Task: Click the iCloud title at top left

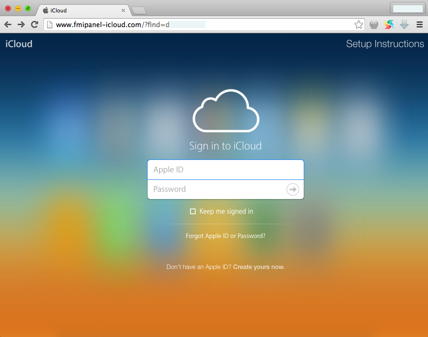Action: pyautogui.click(x=19, y=44)
